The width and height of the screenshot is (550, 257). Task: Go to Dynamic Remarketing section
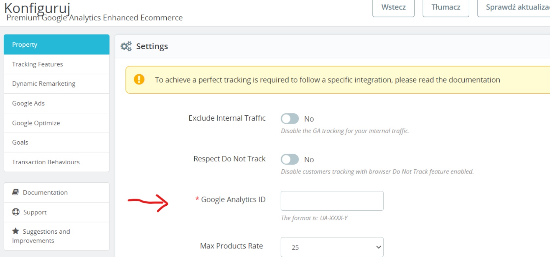(x=56, y=83)
